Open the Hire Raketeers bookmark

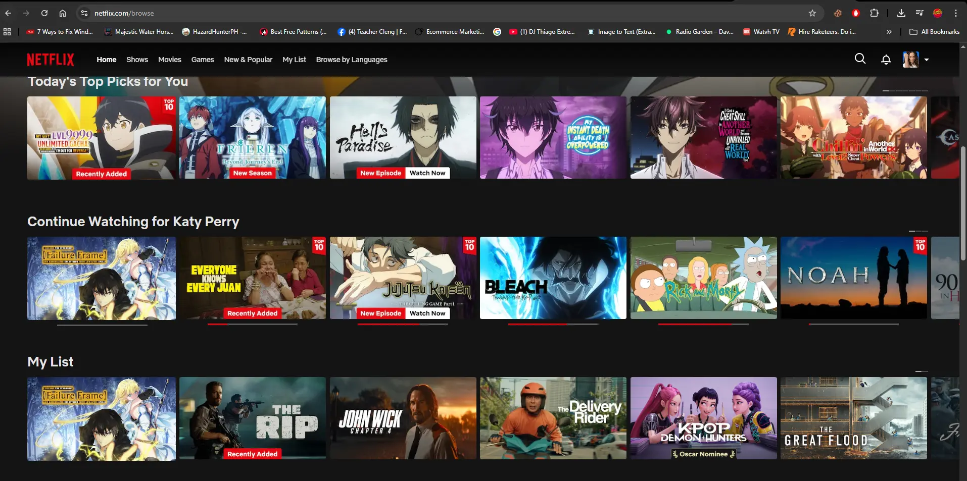(x=822, y=32)
